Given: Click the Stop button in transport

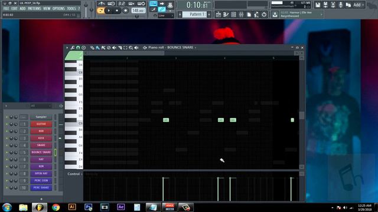Looking at the screenshot, I should tap(117, 11).
